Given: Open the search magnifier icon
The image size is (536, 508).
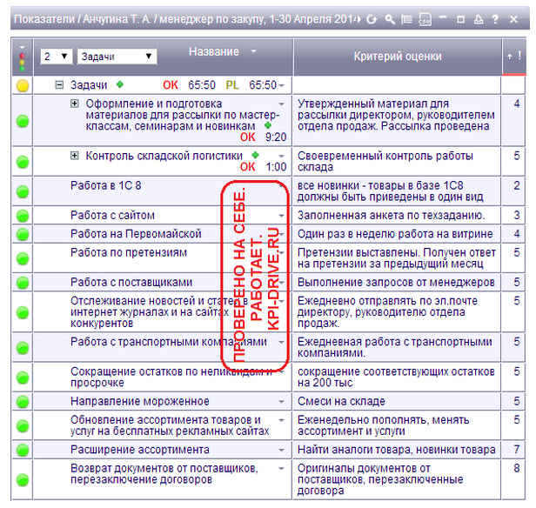Looking at the screenshot, I should [390, 19].
